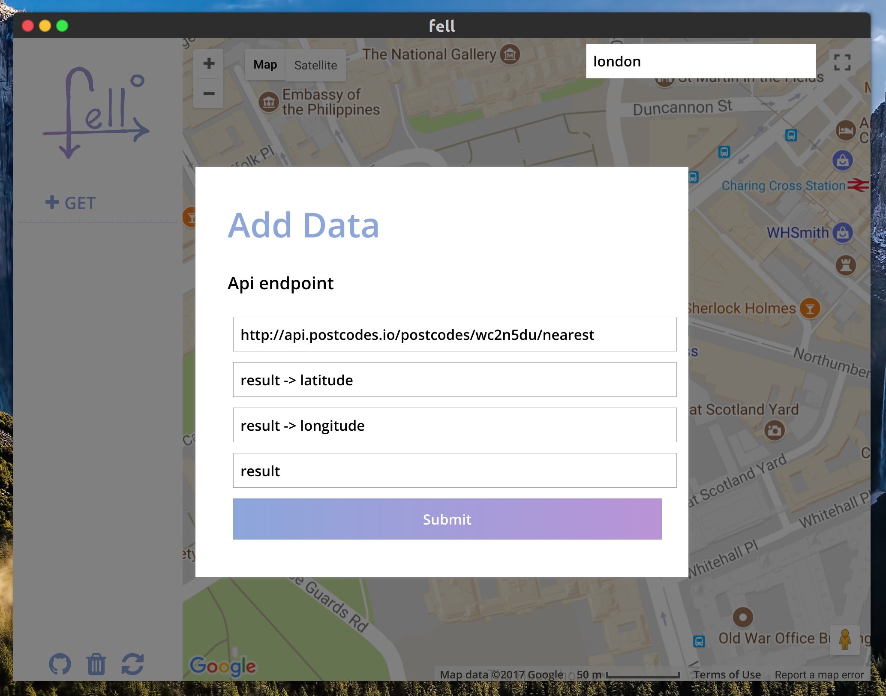886x696 pixels.
Task: Submit the Add Data form
Action: (447, 519)
